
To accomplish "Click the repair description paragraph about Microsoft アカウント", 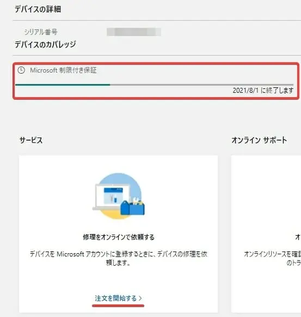I will tap(119, 258).
